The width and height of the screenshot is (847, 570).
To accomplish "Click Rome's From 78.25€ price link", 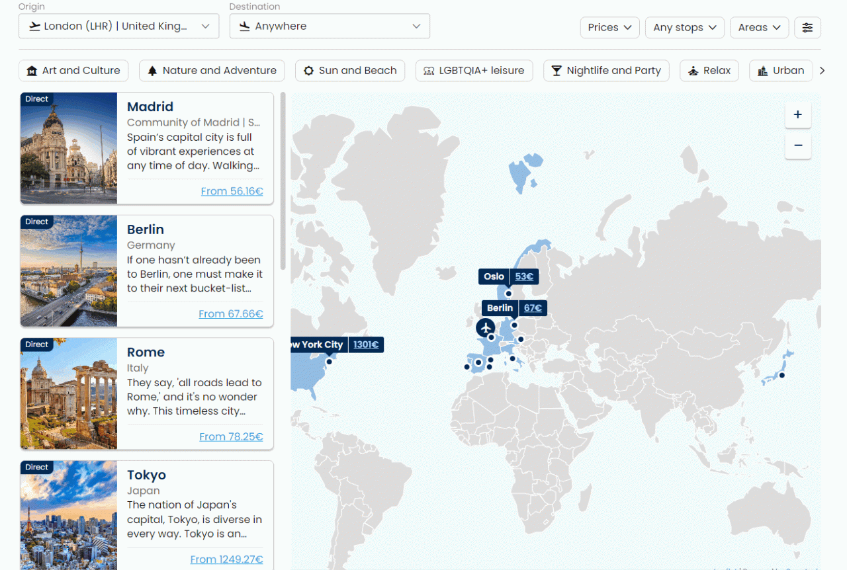I will pos(231,436).
